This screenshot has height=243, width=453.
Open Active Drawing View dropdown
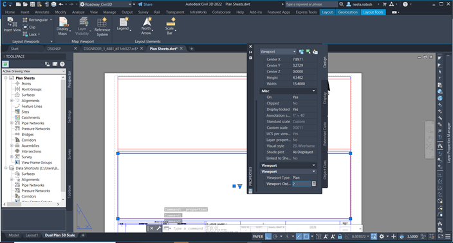34,71
